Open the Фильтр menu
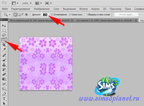The image size is (144, 106). 83,9
